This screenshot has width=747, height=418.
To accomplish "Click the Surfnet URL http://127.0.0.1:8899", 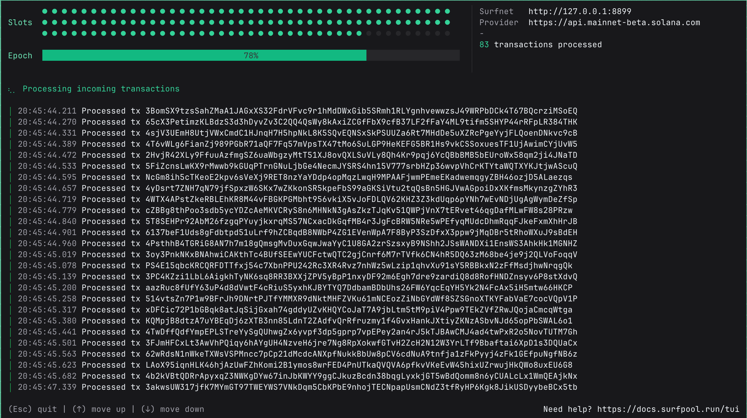I will [x=579, y=11].
